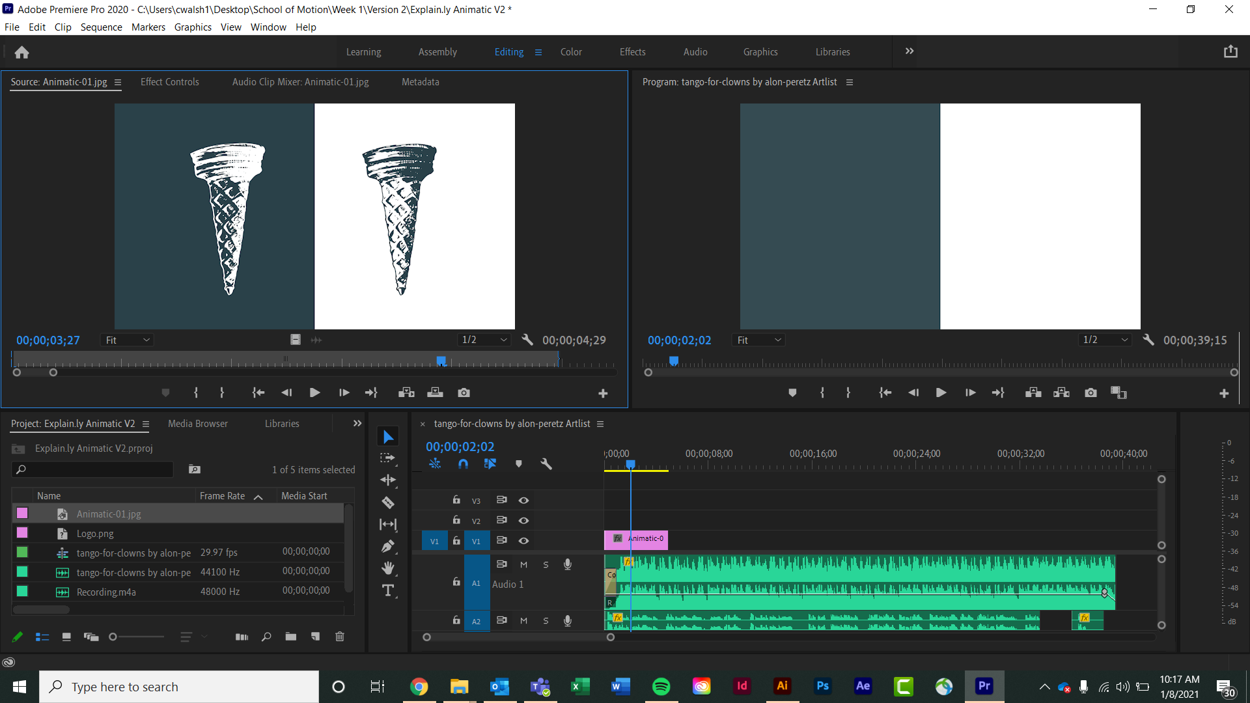The width and height of the screenshot is (1250, 703).
Task: Click the pink label swatch next to Logo.png
Action: pyautogui.click(x=21, y=532)
